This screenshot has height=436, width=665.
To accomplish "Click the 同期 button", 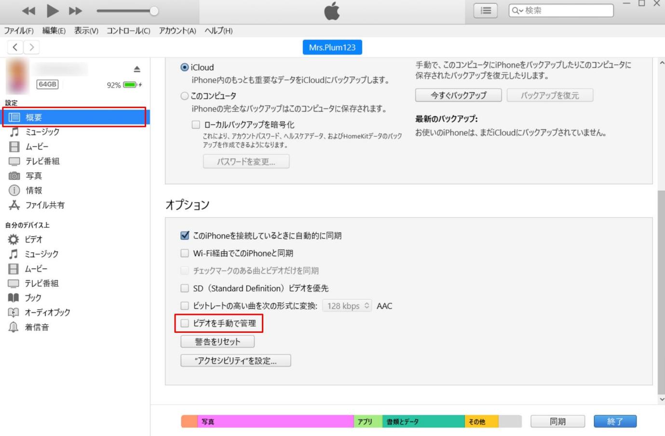I will point(558,422).
